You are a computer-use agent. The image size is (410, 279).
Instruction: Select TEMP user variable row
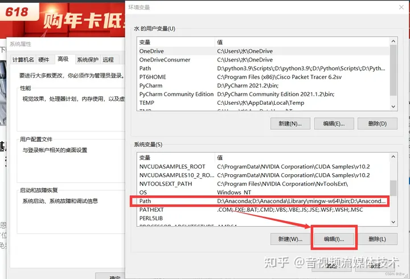click(263, 102)
